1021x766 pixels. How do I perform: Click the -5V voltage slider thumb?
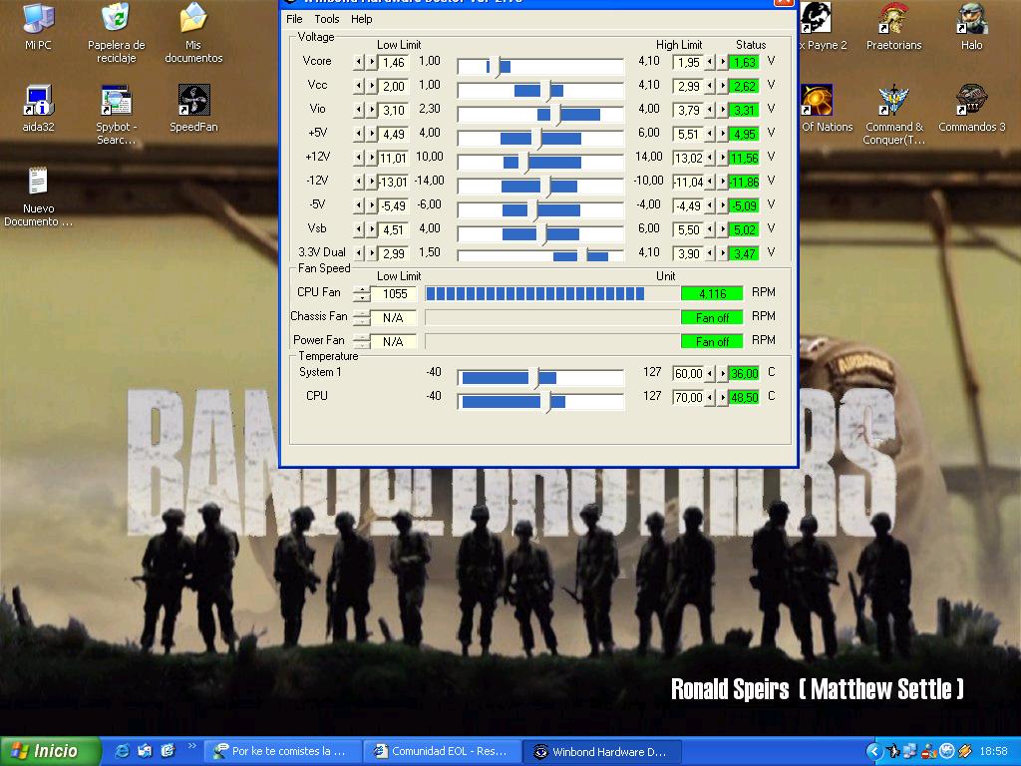pos(533,210)
